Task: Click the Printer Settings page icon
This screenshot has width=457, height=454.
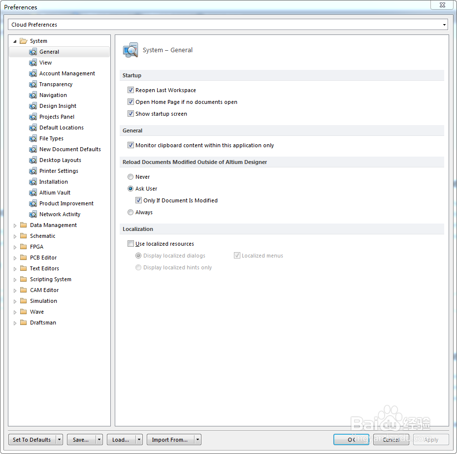Action: 33,171
